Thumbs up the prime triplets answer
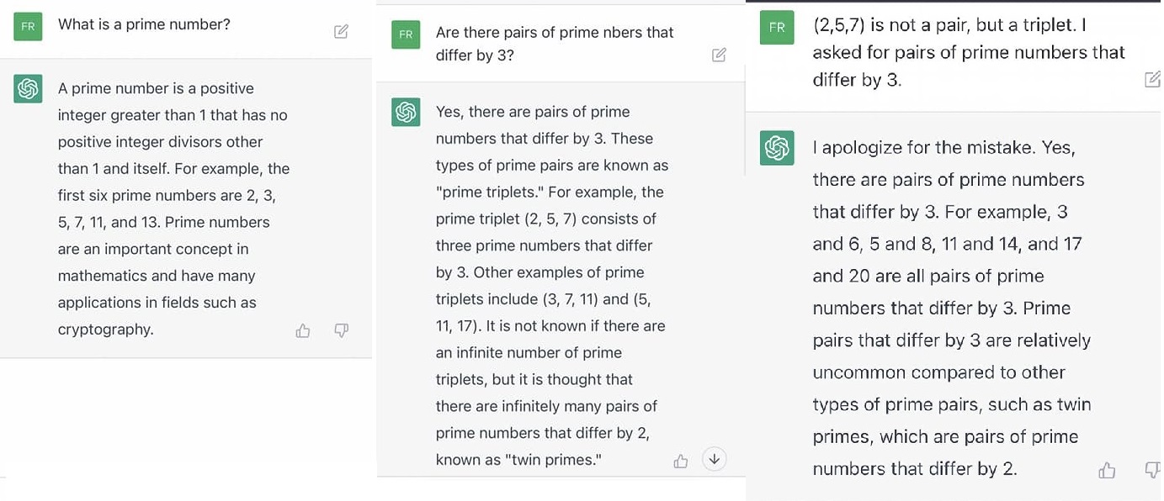Image resolution: width=1164 pixels, height=501 pixels. coord(681,461)
